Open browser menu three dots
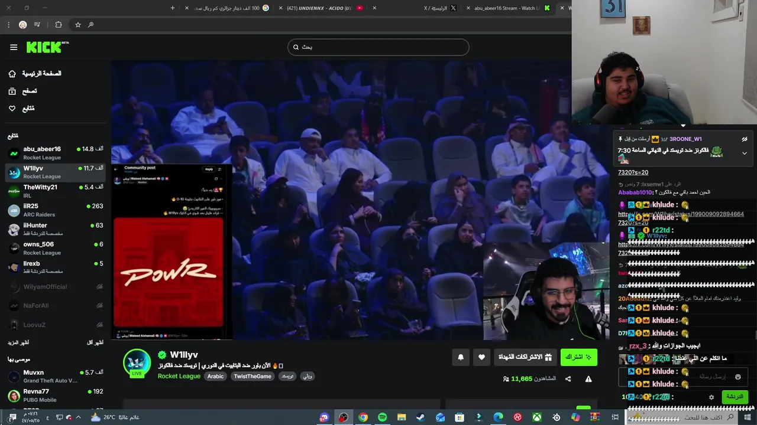The image size is (757, 425). (8, 25)
